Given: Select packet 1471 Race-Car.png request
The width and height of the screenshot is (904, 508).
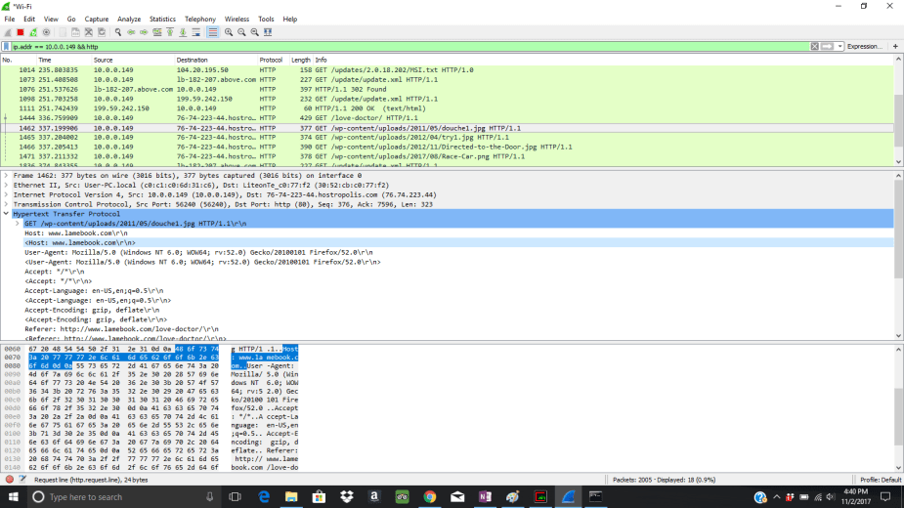Looking at the screenshot, I should (x=448, y=157).
